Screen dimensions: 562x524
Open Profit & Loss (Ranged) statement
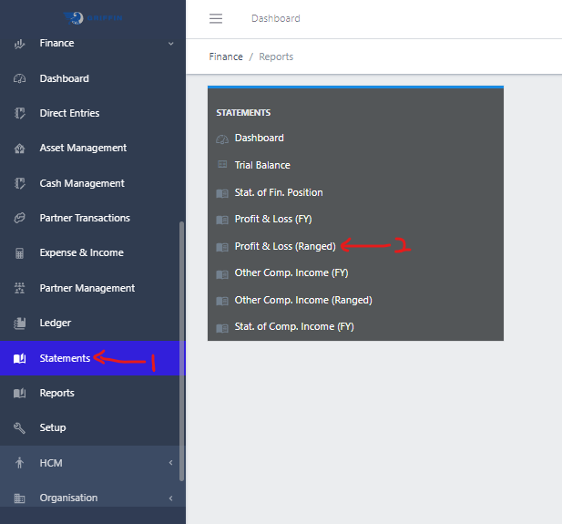click(284, 246)
